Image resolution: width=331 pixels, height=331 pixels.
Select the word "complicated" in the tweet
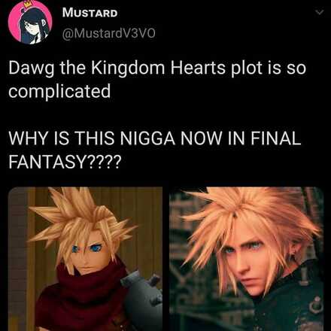tap(59, 91)
